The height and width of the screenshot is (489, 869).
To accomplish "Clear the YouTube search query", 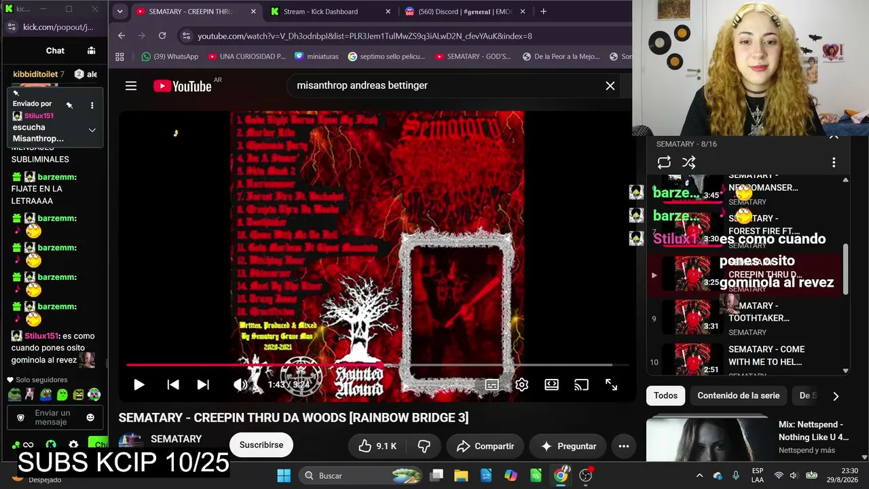I will click(610, 86).
